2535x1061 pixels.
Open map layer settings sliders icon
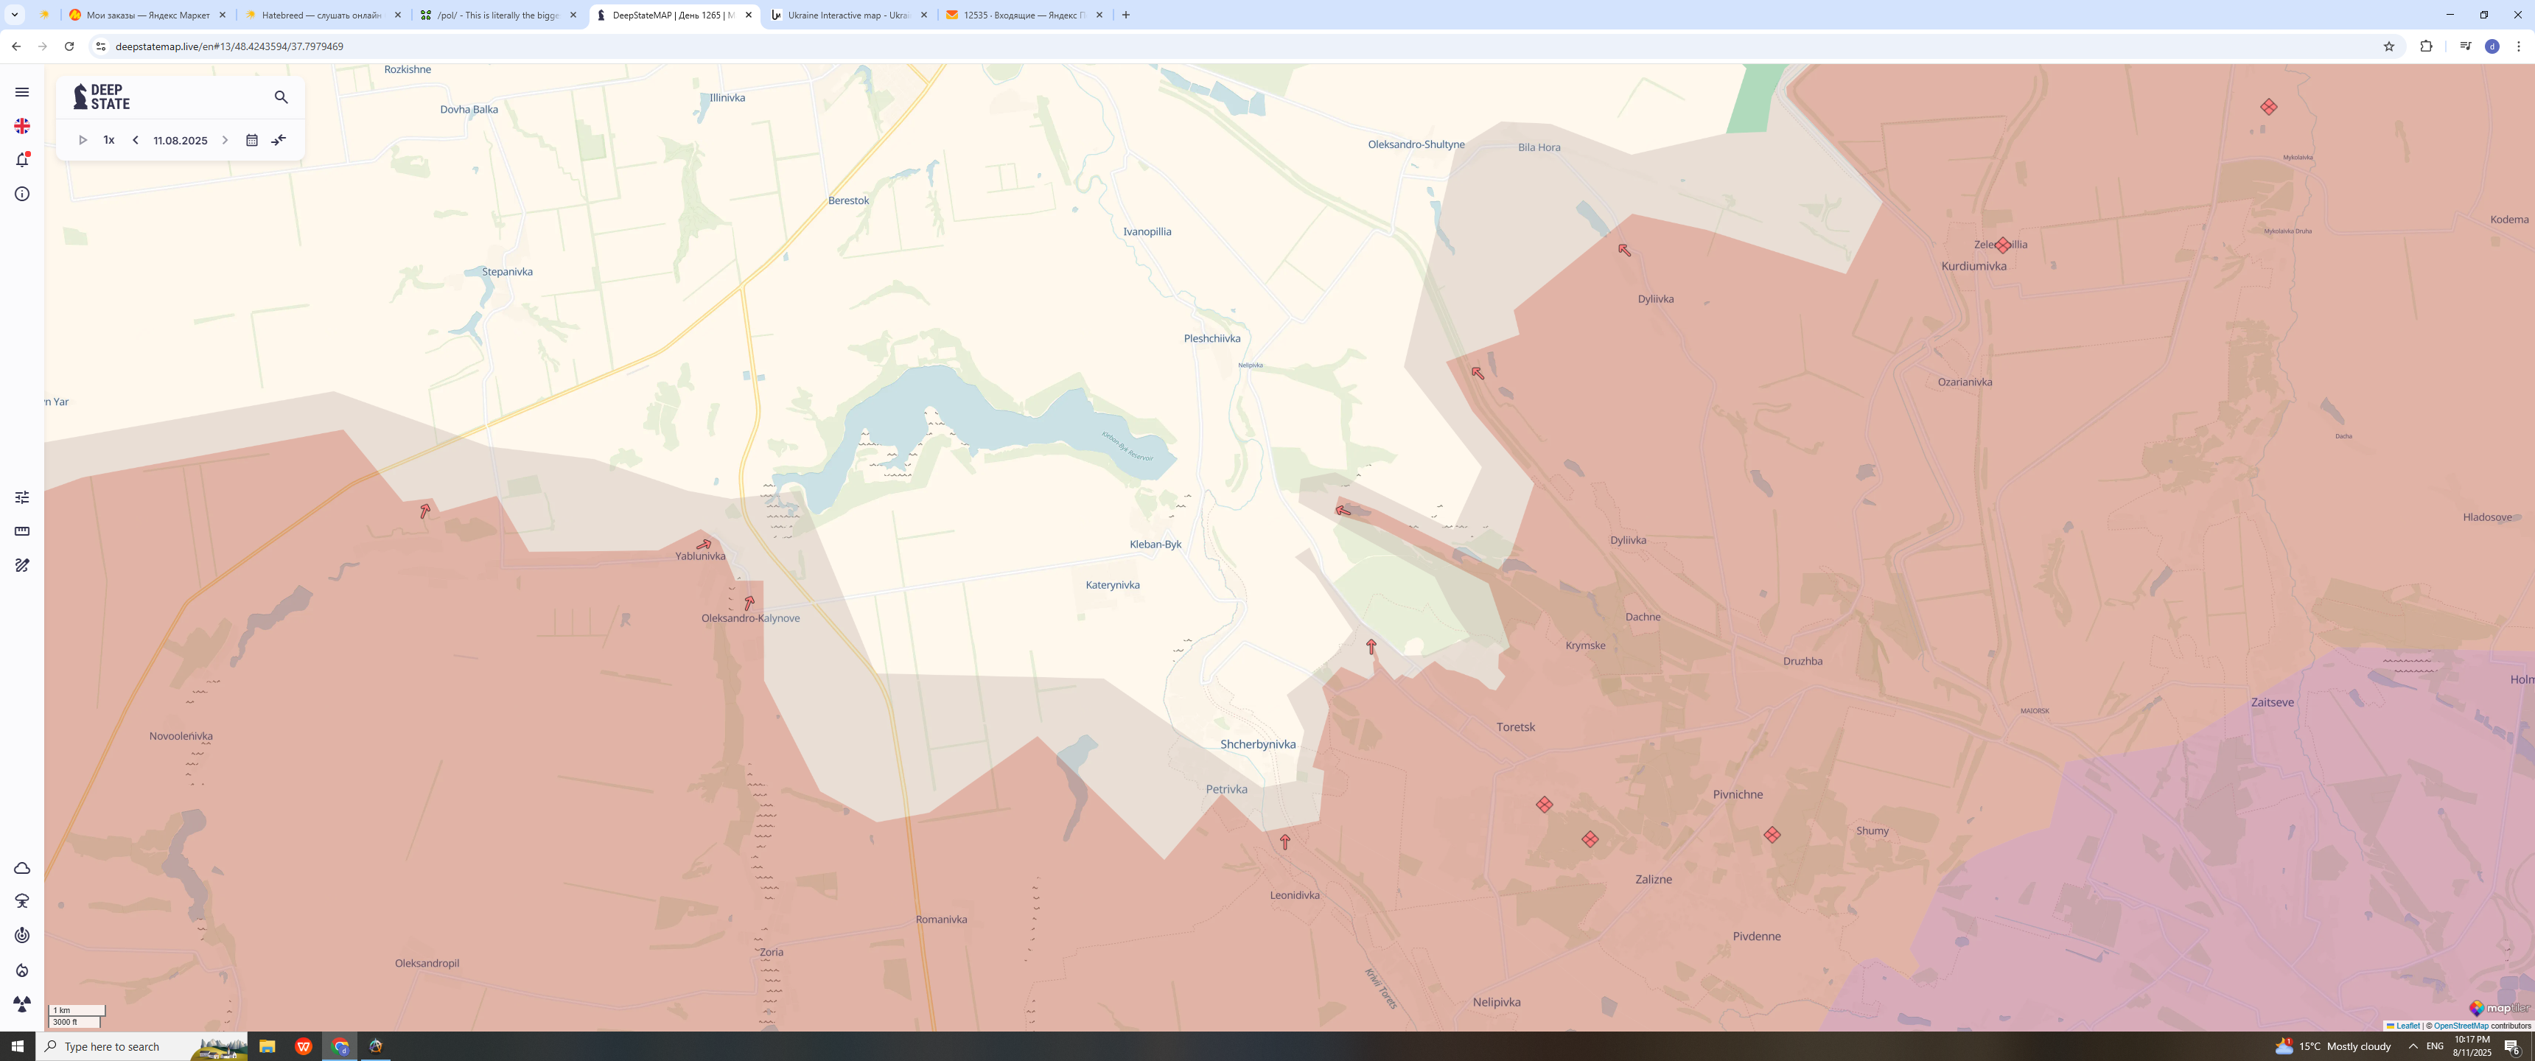(x=21, y=497)
